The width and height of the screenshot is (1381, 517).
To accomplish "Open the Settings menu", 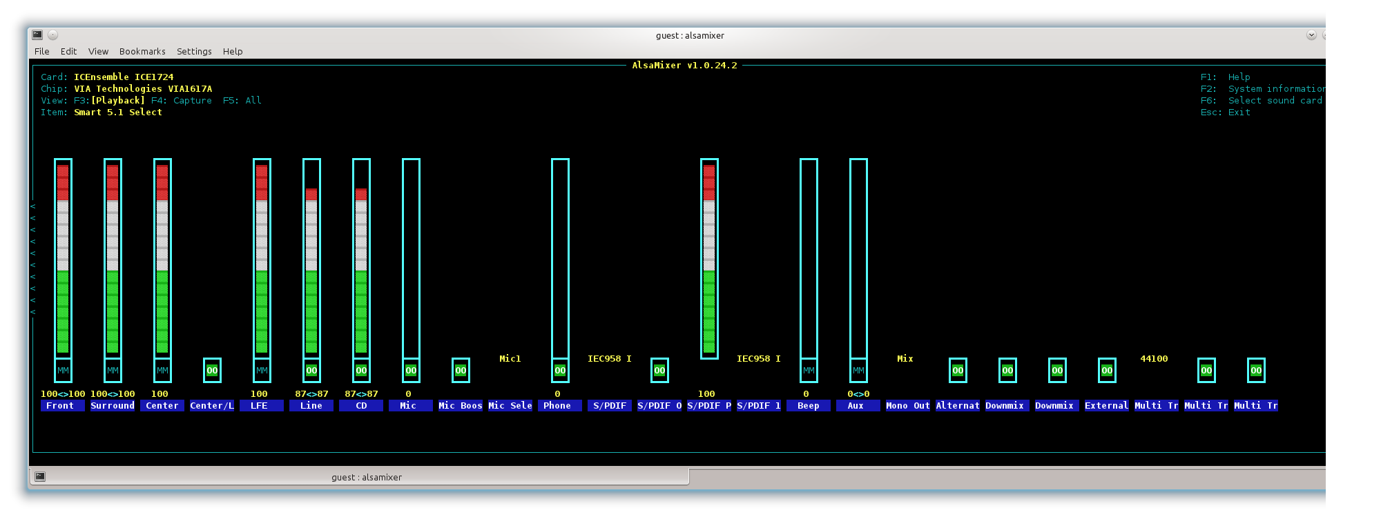I will point(194,51).
